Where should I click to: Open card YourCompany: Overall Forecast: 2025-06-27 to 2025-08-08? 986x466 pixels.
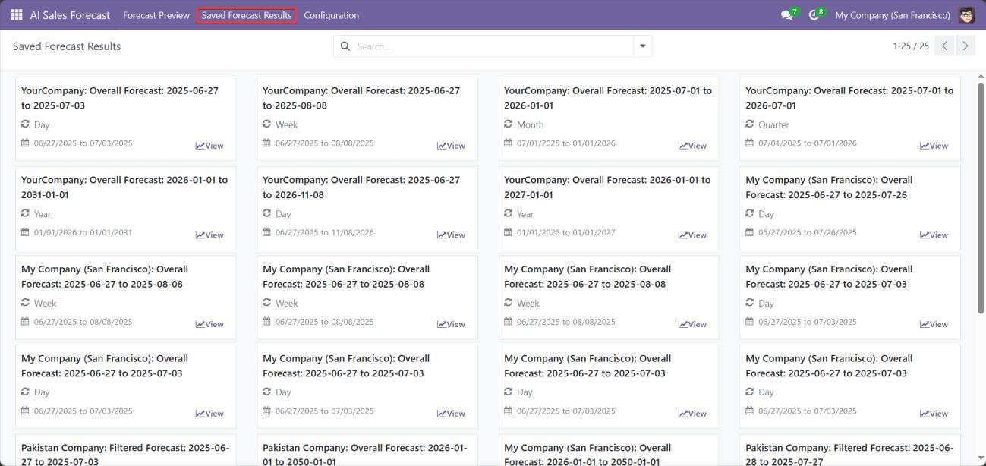tap(367, 118)
